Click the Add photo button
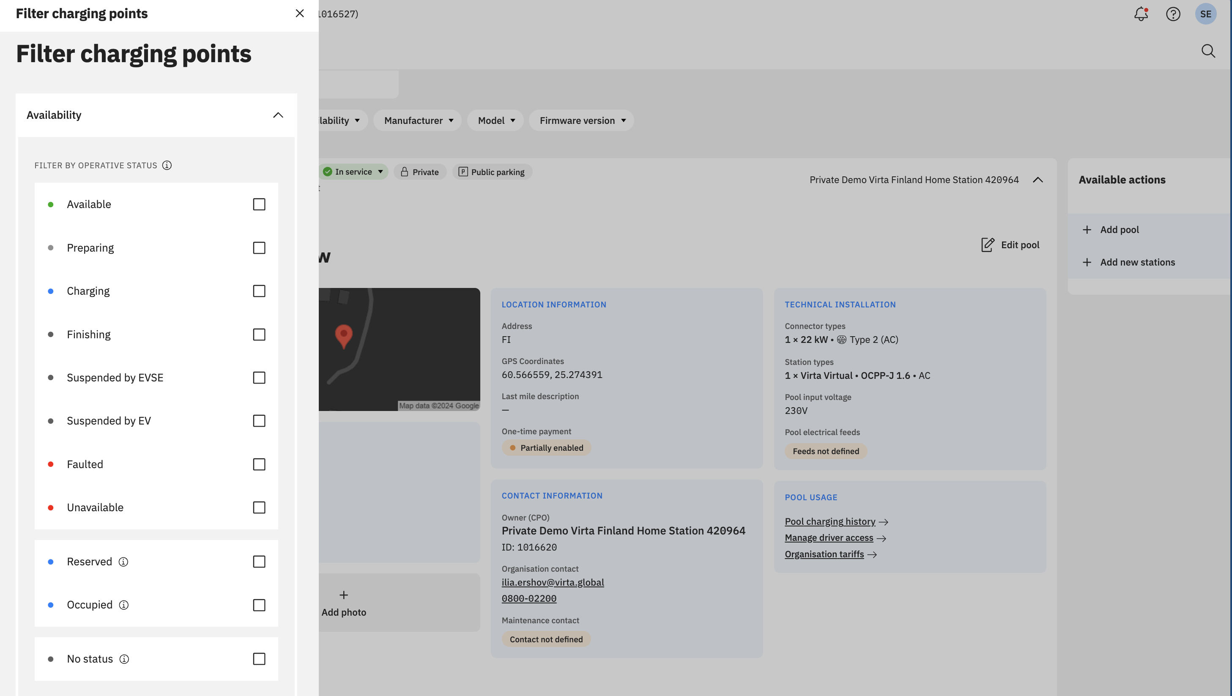The image size is (1232, 696). 400,603
